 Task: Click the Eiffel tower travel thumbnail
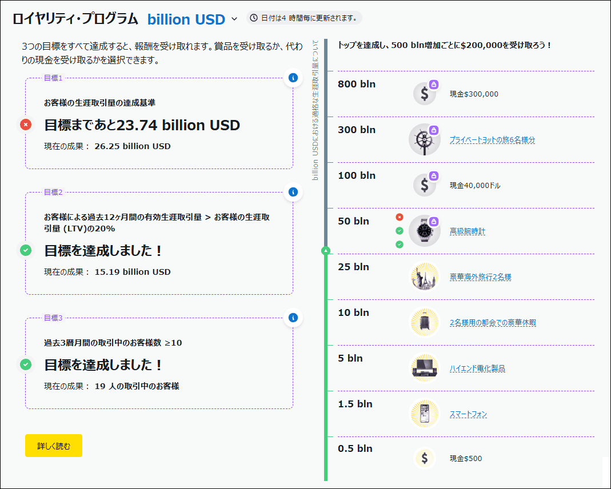(x=424, y=276)
